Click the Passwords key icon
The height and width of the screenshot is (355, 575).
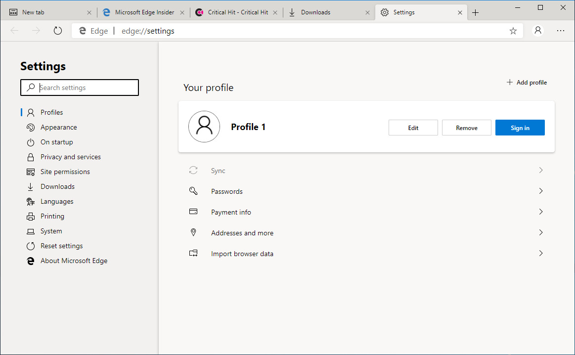pyautogui.click(x=193, y=191)
